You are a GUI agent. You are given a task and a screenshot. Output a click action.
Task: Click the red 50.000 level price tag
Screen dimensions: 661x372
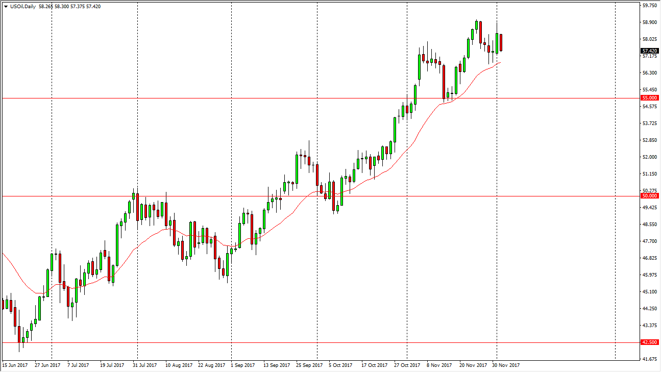[649, 196]
